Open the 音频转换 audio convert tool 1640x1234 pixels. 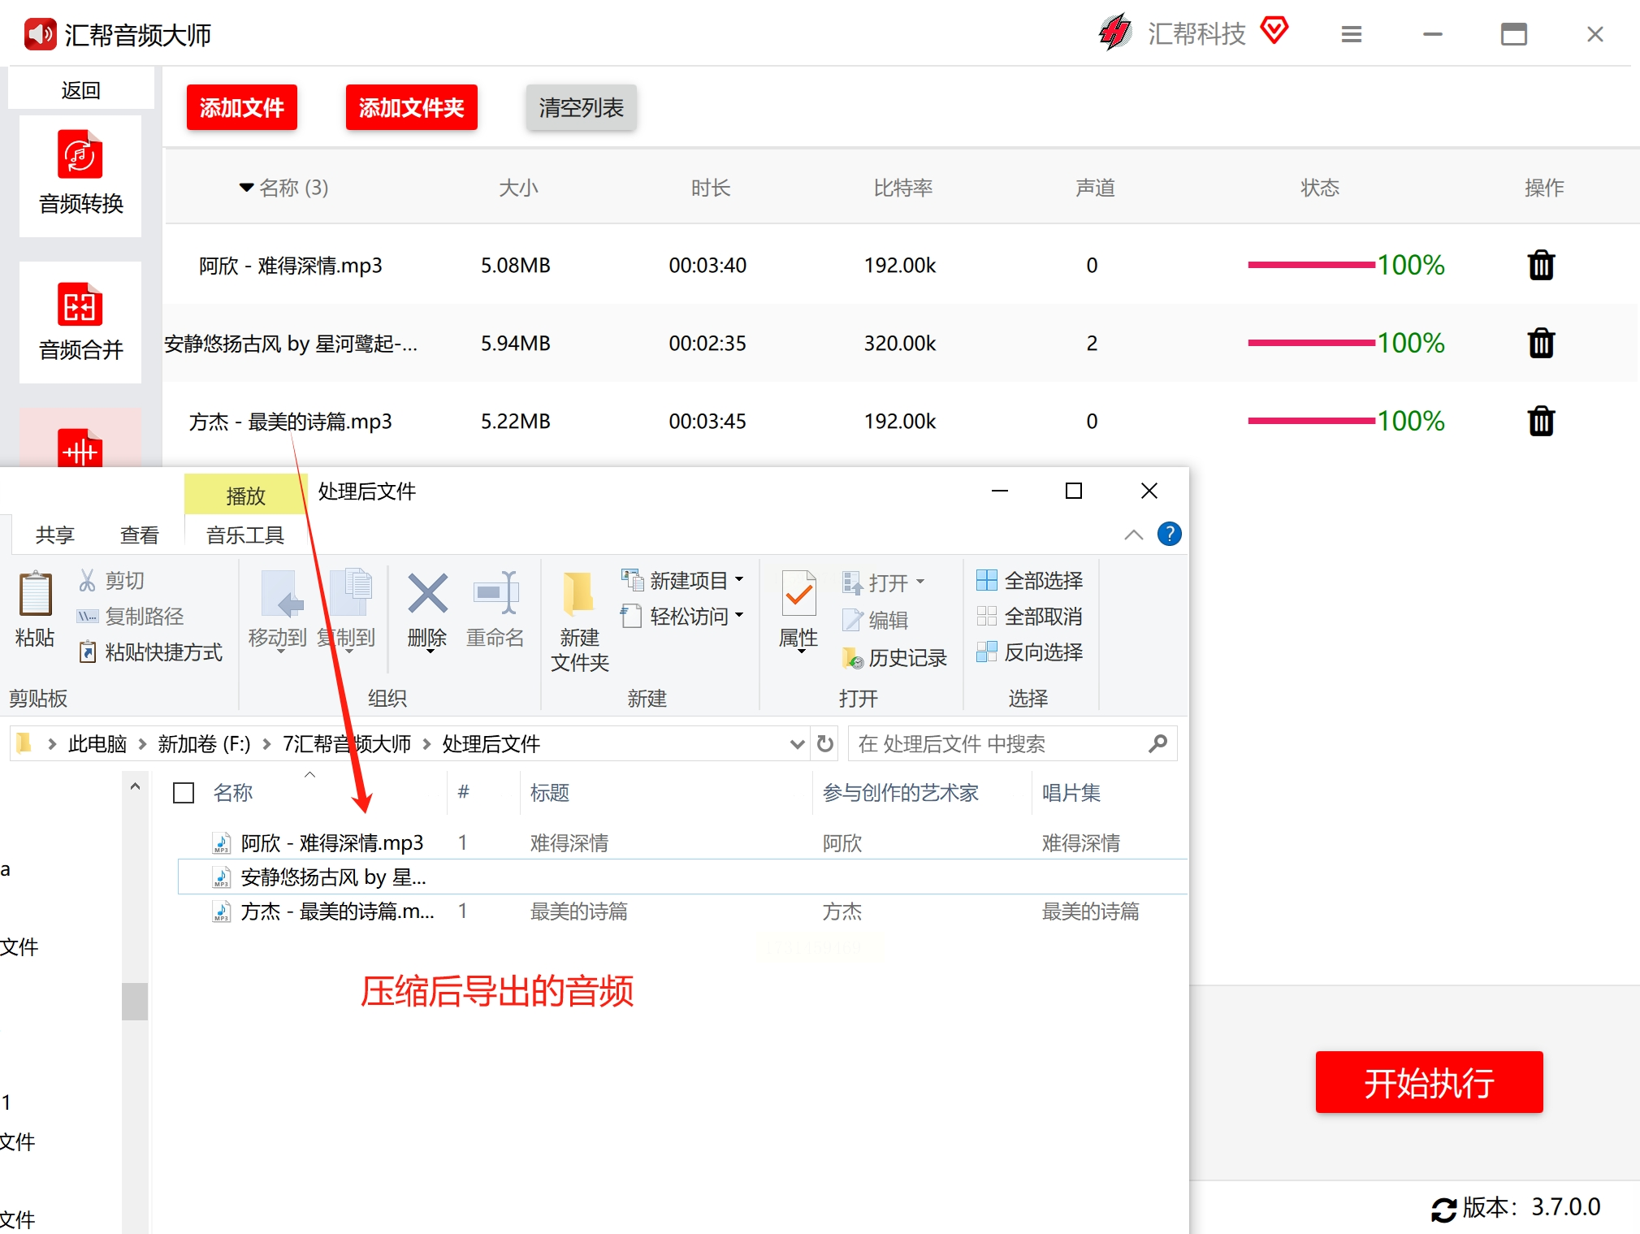point(80,175)
